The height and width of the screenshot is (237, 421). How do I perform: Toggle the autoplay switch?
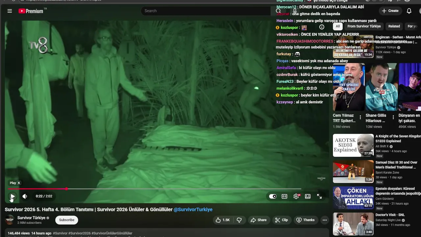(x=273, y=196)
